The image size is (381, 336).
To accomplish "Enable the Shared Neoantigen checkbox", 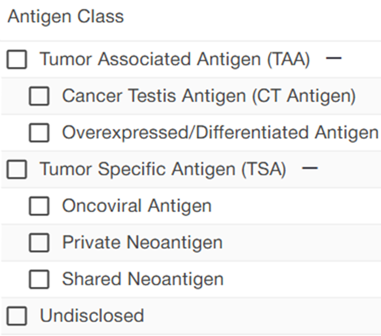I will coord(39,279).
